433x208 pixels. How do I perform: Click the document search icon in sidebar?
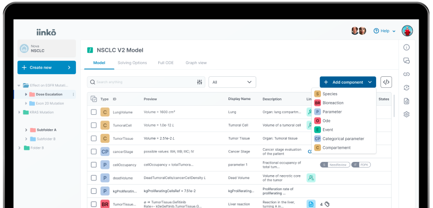pyautogui.click(x=406, y=101)
